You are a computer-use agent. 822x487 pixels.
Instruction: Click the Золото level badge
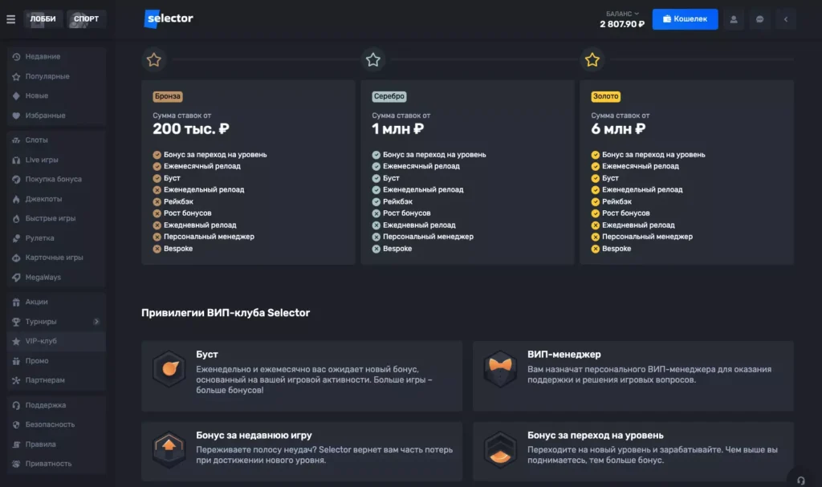pyautogui.click(x=605, y=96)
